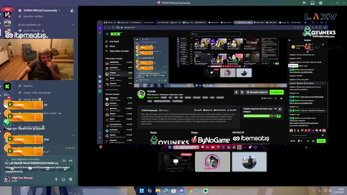Open the botrix.live leaderboard link in chat
The image size is (347, 195).
tap(304, 123)
